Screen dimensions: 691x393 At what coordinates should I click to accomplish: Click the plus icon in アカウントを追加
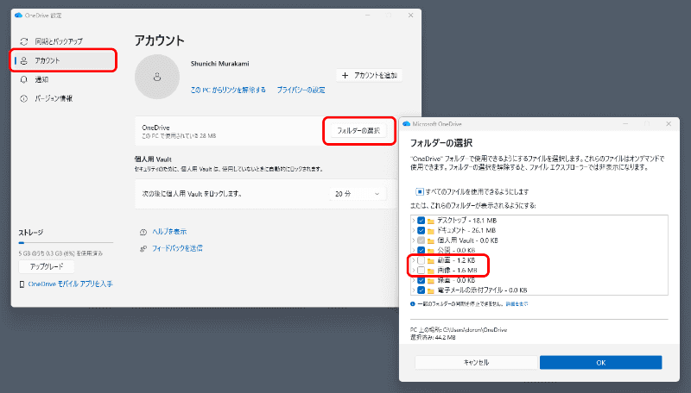click(x=345, y=76)
